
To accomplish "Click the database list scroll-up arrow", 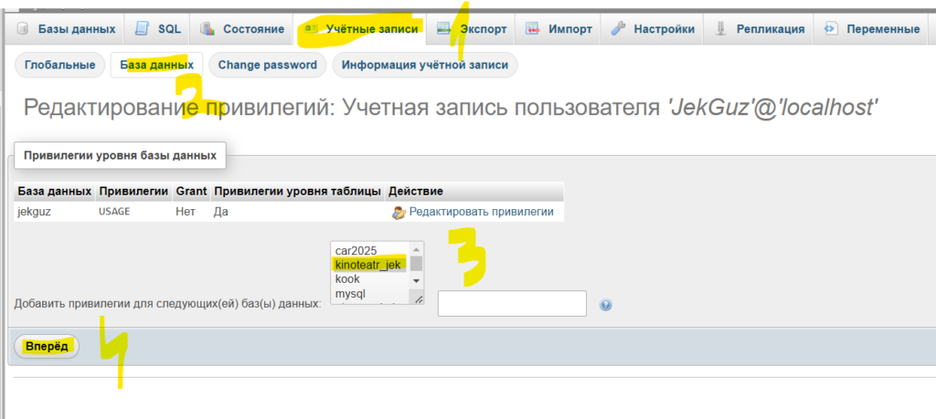I will 417,249.
